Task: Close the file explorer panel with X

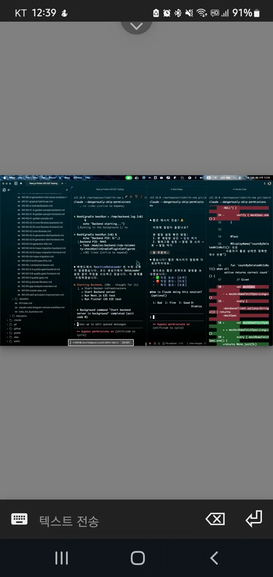Action: point(67,189)
